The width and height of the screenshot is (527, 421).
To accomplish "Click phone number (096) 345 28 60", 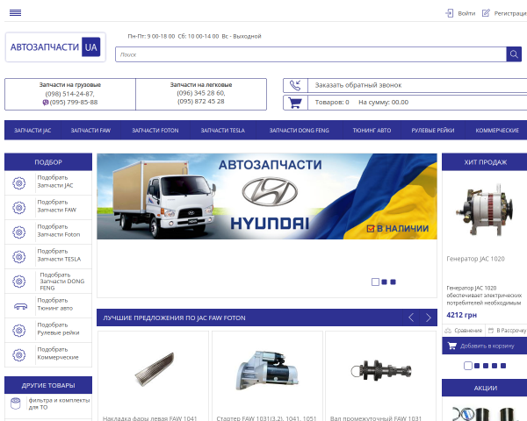I will tap(201, 93).
